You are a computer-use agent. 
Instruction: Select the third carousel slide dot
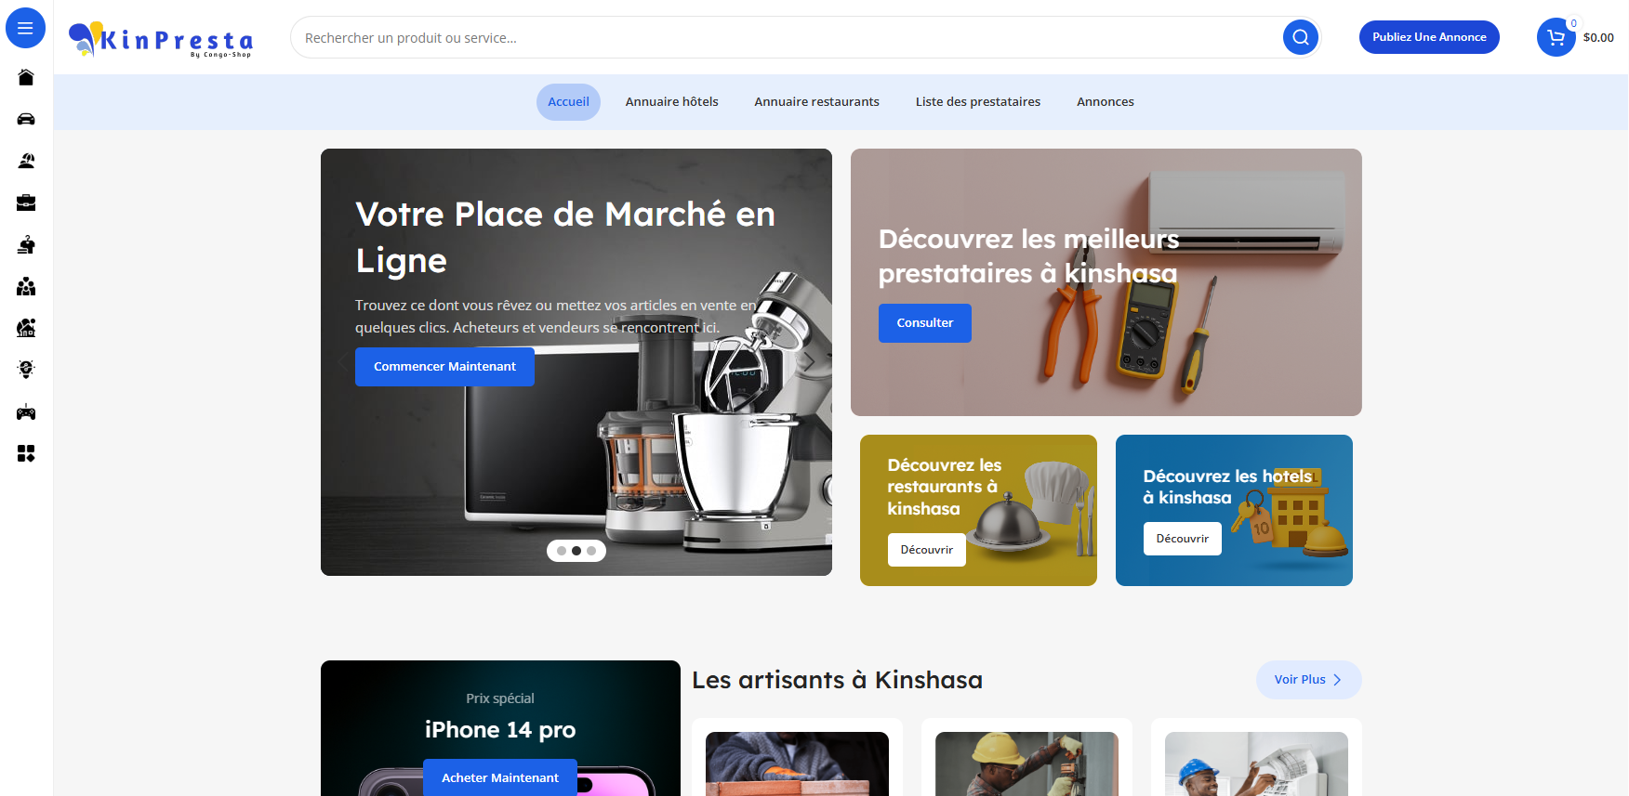591,551
